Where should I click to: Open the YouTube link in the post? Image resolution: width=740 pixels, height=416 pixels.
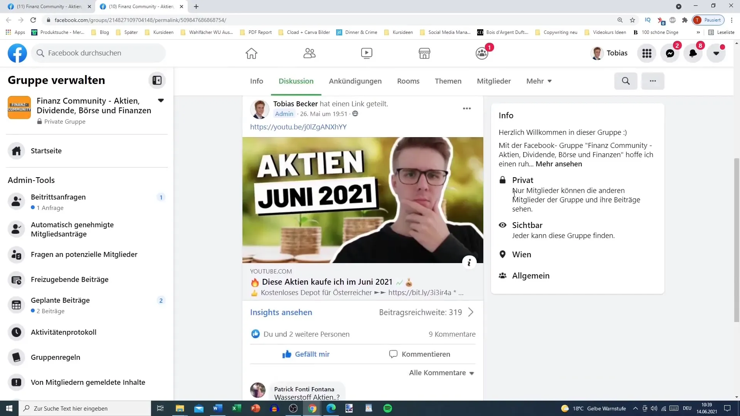click(298, 126)
